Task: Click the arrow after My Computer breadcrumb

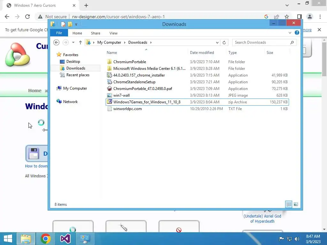Action: click(125, 42)
